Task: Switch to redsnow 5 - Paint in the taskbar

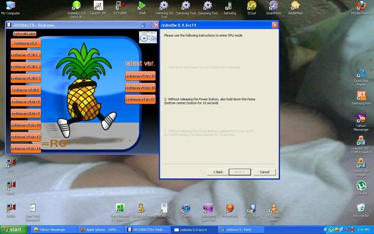Action: [241, 230]
